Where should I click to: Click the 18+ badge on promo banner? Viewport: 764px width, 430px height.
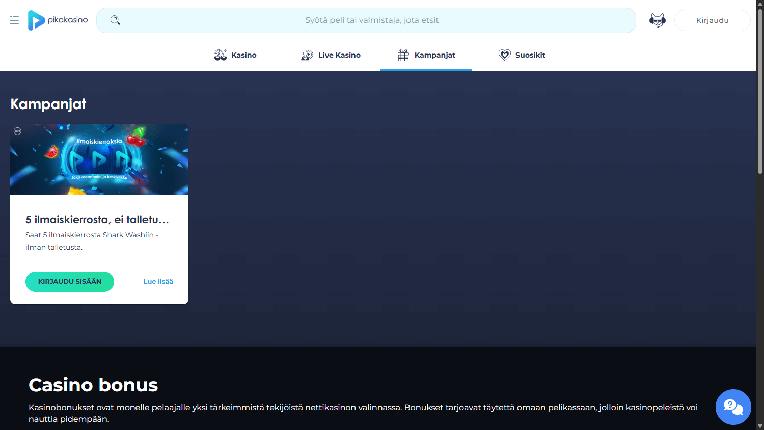[x=17, y=131]
